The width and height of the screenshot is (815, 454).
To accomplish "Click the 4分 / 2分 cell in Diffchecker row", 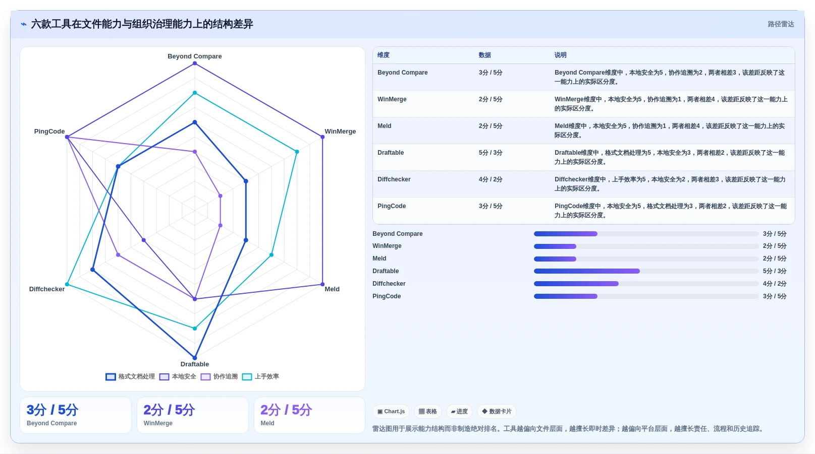I will (491, 179).
